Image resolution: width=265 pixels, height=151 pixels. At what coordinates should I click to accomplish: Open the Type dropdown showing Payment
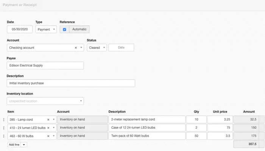tap(46, 30)
